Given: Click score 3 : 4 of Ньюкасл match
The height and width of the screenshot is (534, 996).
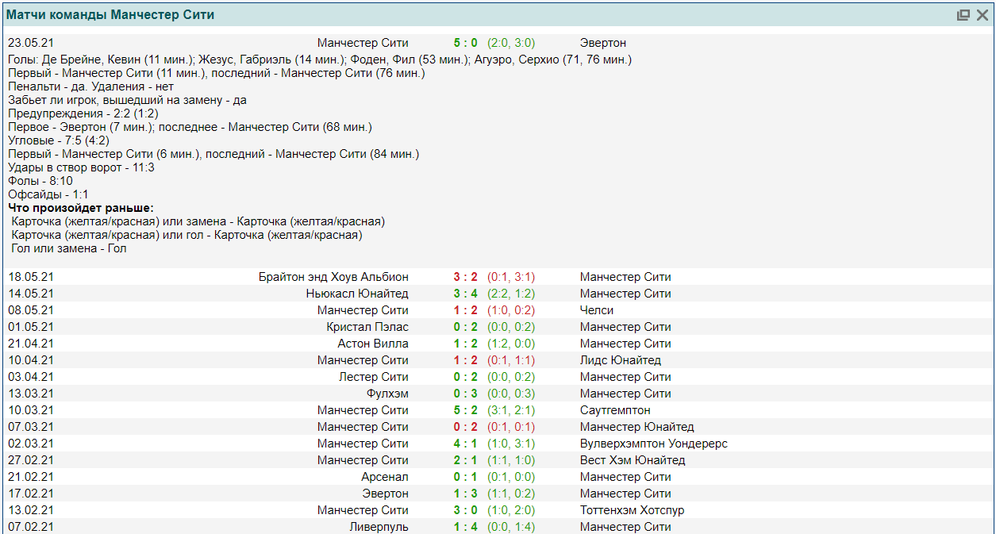Looking at the screenshot, I should click(x=466, y=294).
